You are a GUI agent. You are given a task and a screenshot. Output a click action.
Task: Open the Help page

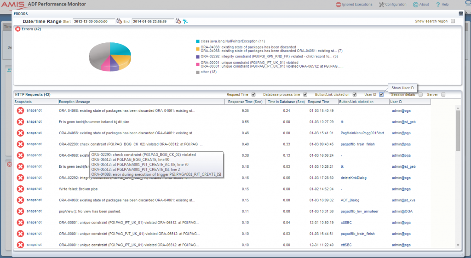[x=442, y=5]
